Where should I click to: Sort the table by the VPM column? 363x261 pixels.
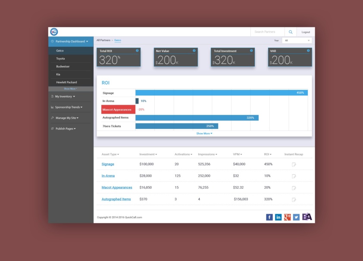238,154
